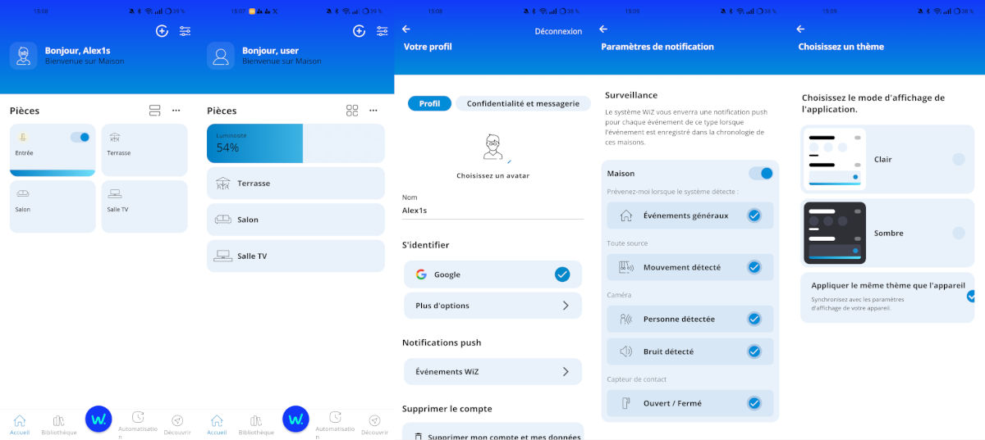
Task: Tap the add icon beside Bonjour, Alex1s
Action: point(162,31)
